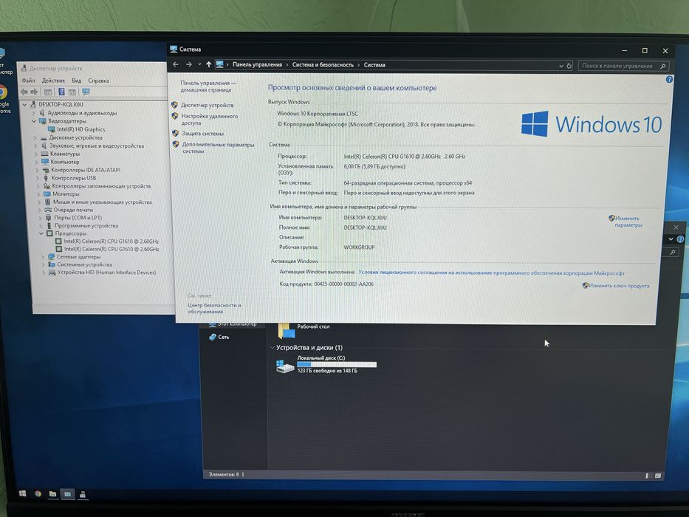Collapse DESKTOP-KQLJ0JU root node

(x=25, y=104)
